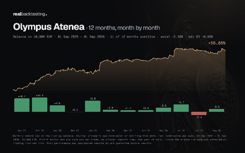The width and height of the screenshot is (245, 153).
Task: Click the golden equity curve line
Action: click(x=119, y=60)
